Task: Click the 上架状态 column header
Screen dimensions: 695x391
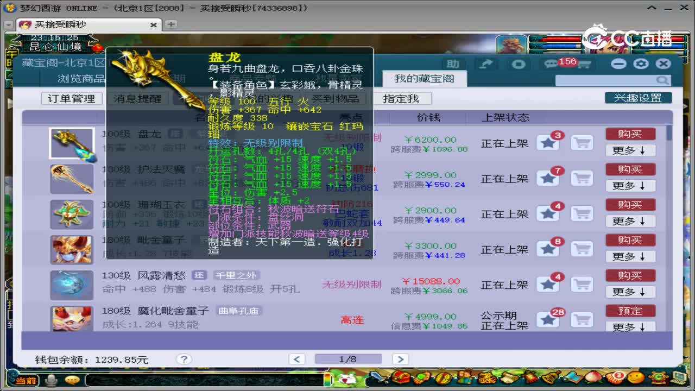Action: [505, 117]
